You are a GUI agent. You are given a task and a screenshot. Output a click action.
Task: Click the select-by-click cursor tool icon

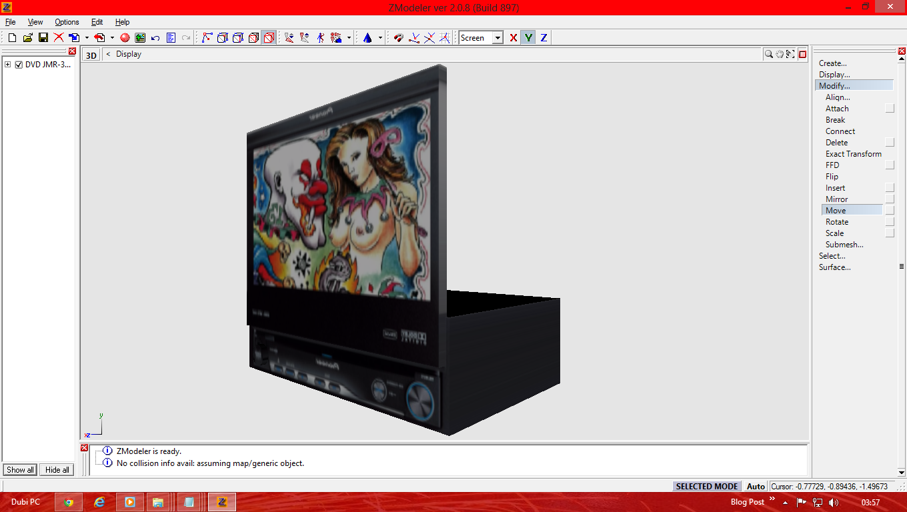coord(289,38)
